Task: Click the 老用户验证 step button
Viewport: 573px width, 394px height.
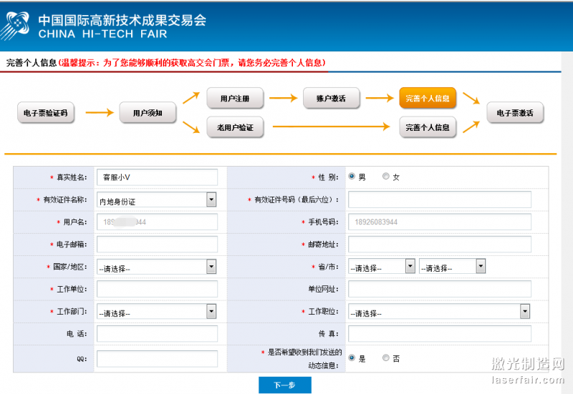Action: pyautogui.click(x=235, y=128)
